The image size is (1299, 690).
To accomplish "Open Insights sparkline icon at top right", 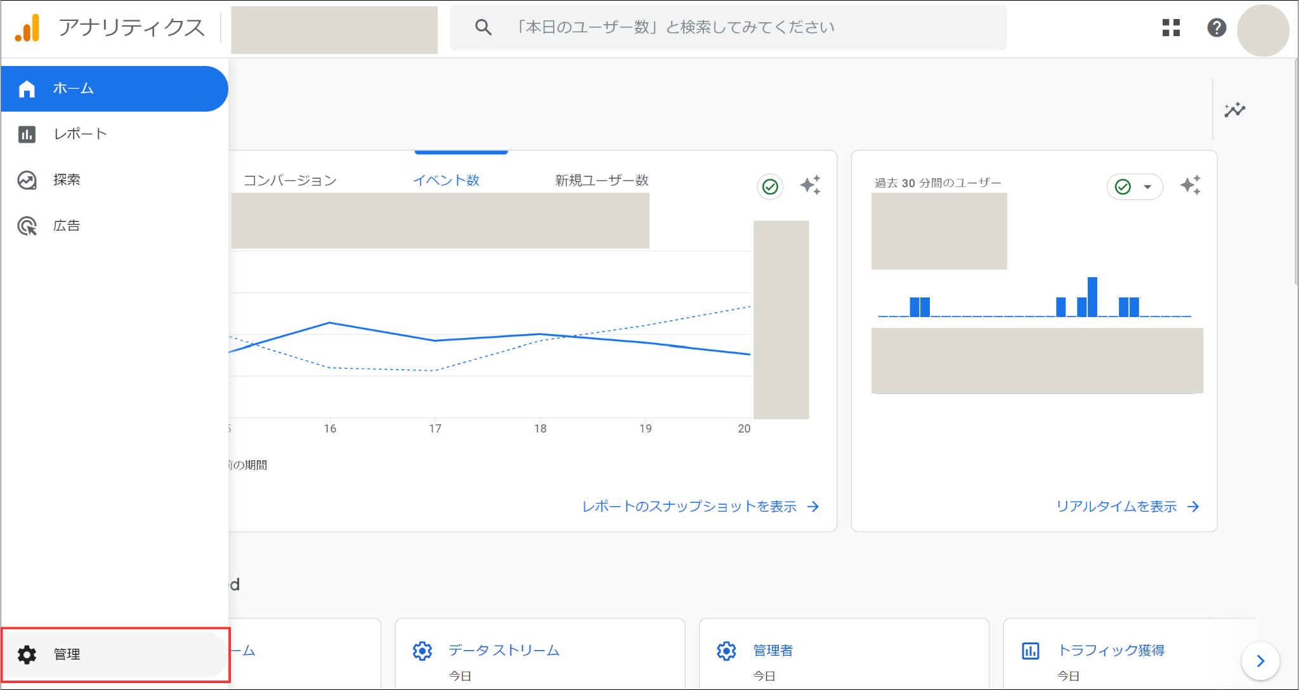I will click(x=1234, y=110).
